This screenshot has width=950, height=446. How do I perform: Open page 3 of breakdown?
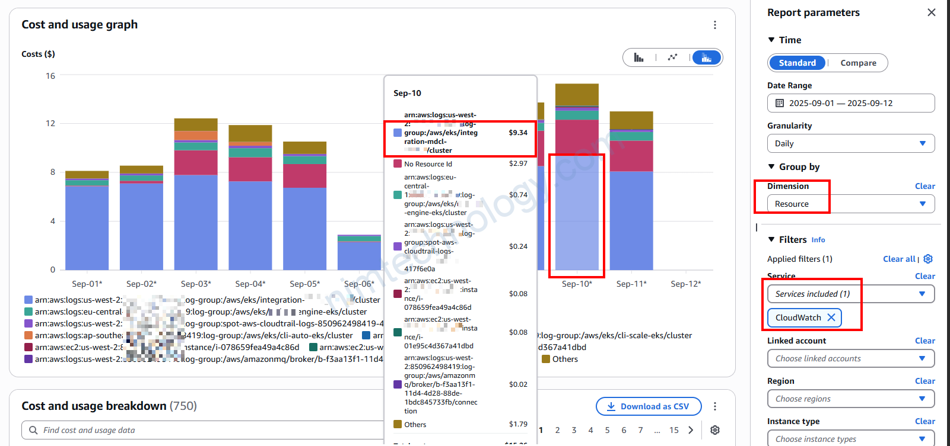pos(574,430)
